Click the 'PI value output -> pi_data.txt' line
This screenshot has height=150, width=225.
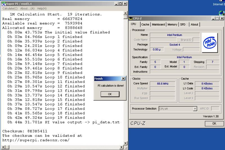coord(64,122)
